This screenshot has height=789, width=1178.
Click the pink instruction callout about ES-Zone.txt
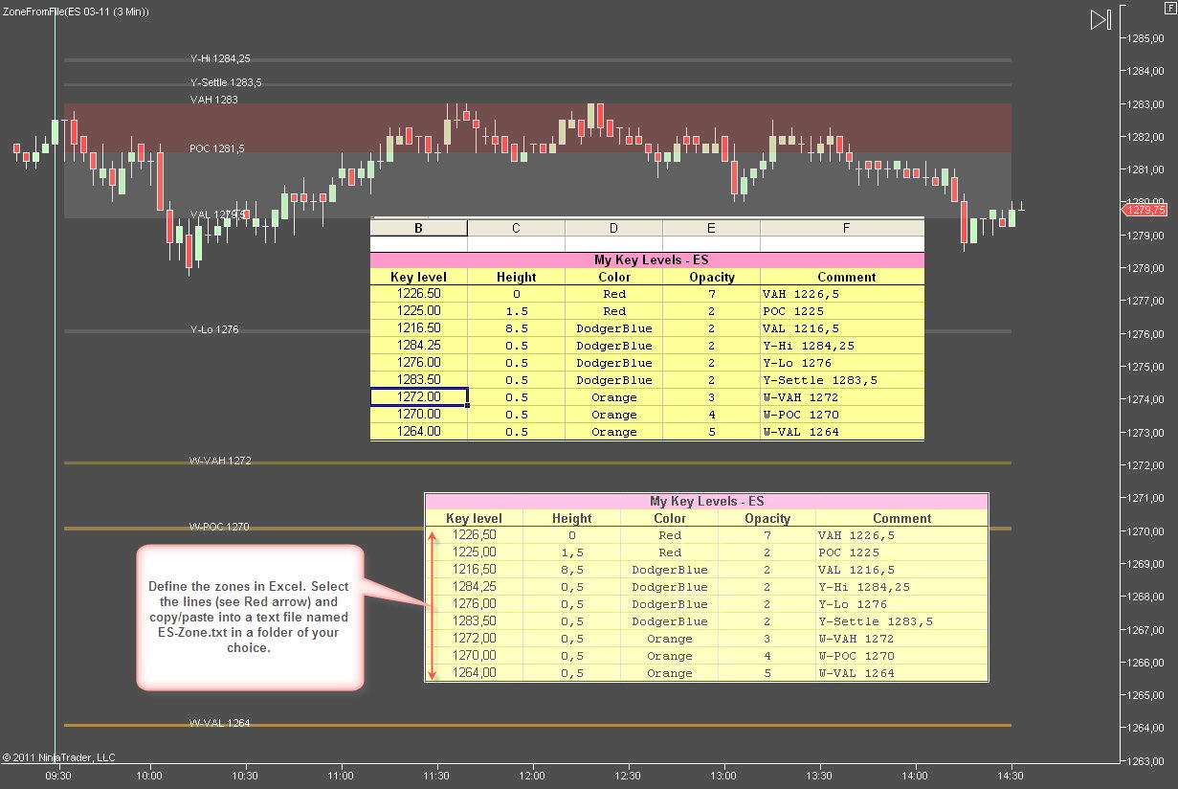click(250, 617)
